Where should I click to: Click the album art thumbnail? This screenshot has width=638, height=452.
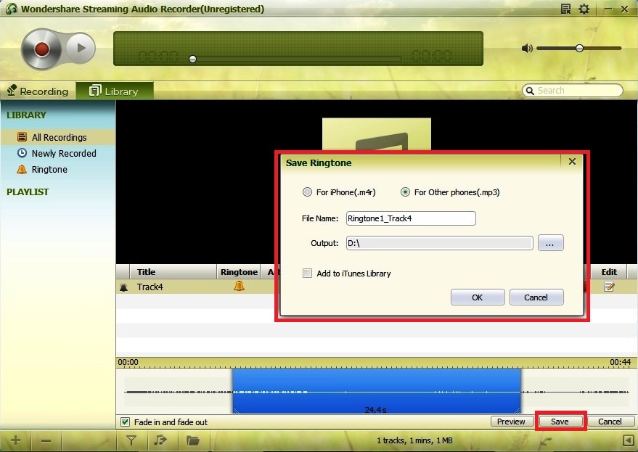377,134
